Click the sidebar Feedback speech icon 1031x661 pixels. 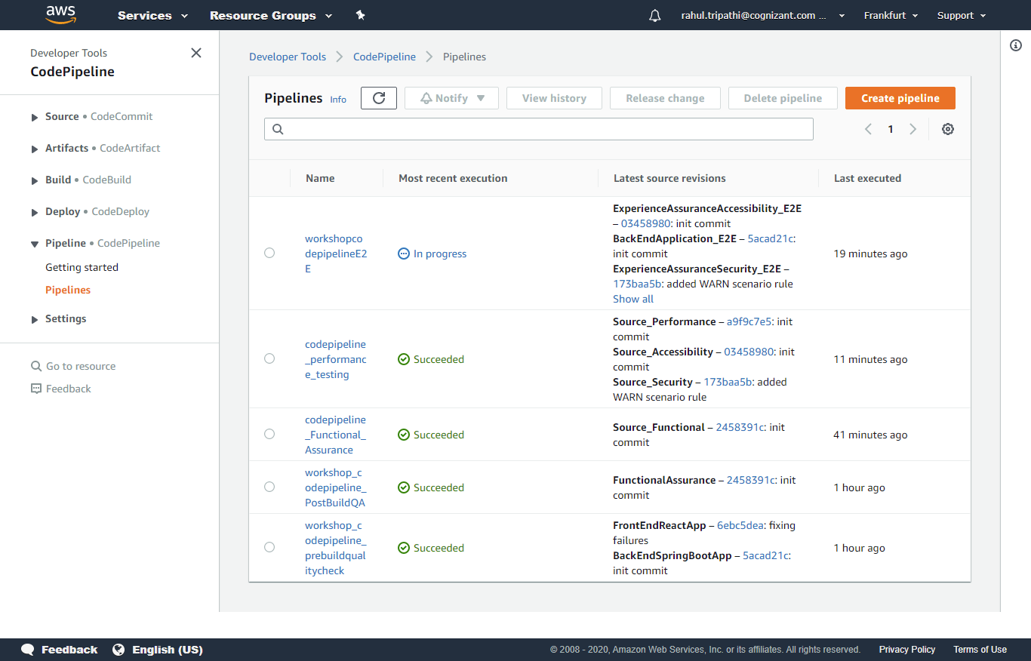(x=36, y=389)
